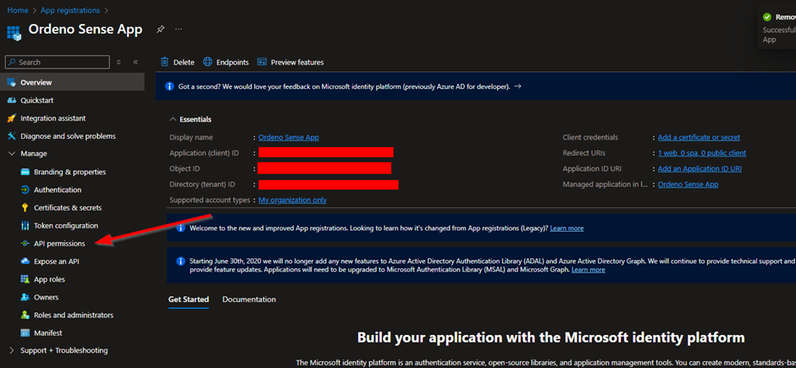Click the feedback banner info icon
The height and width of the screenshot is (368, 796).
169,86
